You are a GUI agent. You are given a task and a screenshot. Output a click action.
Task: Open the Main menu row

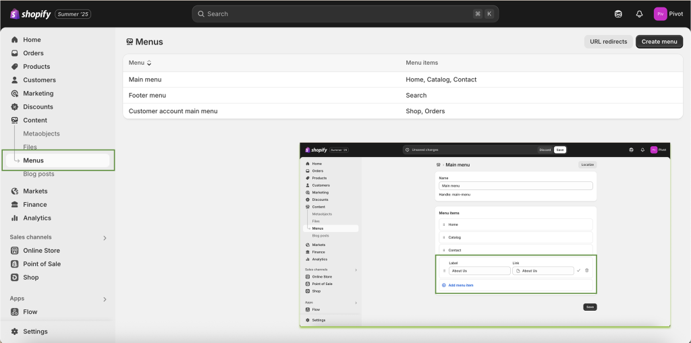point(403,80)
